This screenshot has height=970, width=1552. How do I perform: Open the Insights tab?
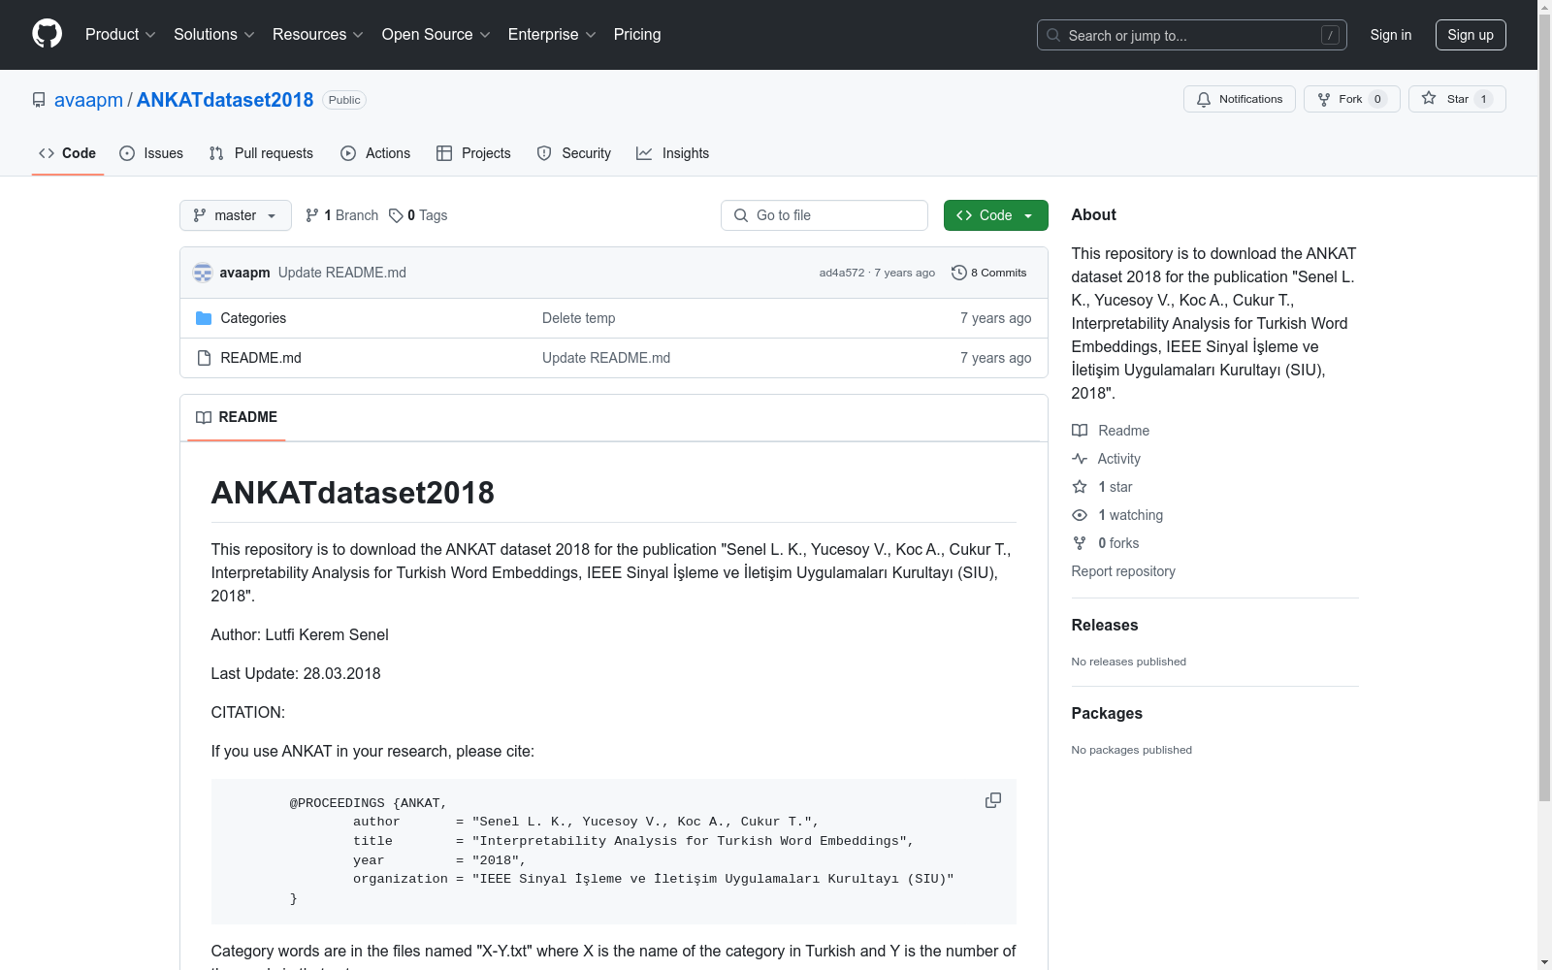pyautogui.click(x=672, y=153)
